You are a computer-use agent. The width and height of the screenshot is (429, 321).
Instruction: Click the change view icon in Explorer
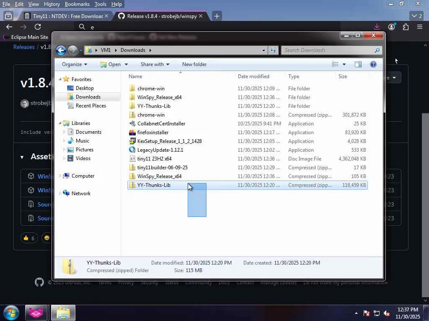(335, 64)
